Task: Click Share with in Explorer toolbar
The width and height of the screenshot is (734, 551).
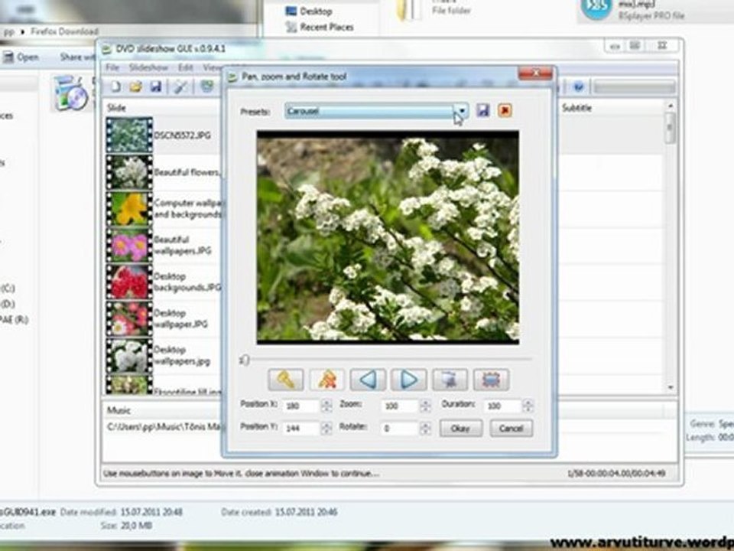Action: [x=78, y=57]
